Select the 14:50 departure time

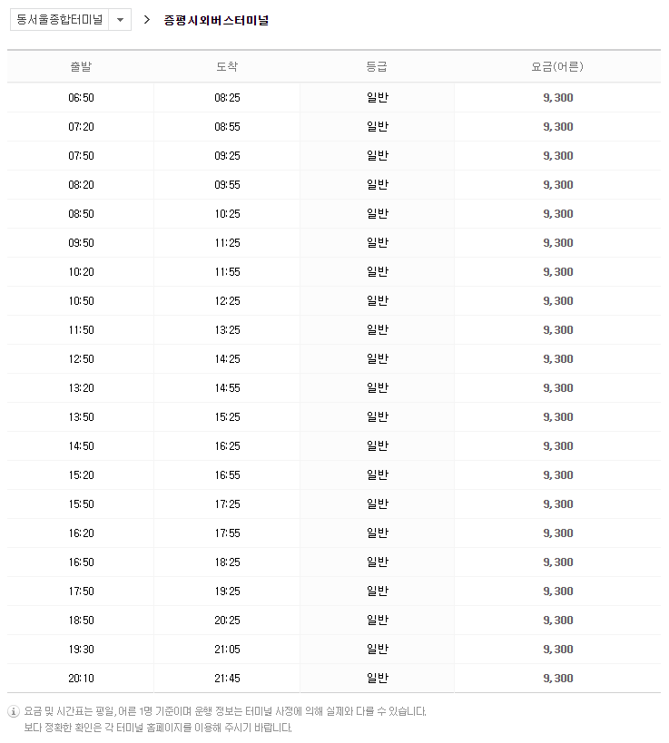pyautogui.click(x=81, y=446)
